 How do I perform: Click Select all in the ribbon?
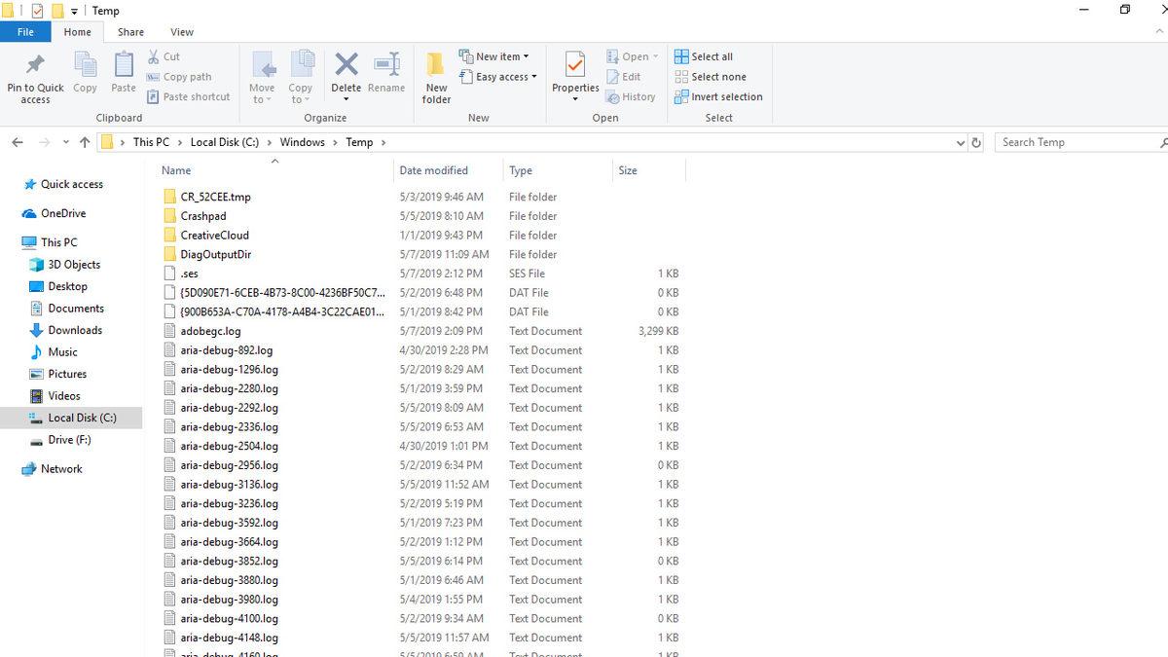tap(712, 56)
